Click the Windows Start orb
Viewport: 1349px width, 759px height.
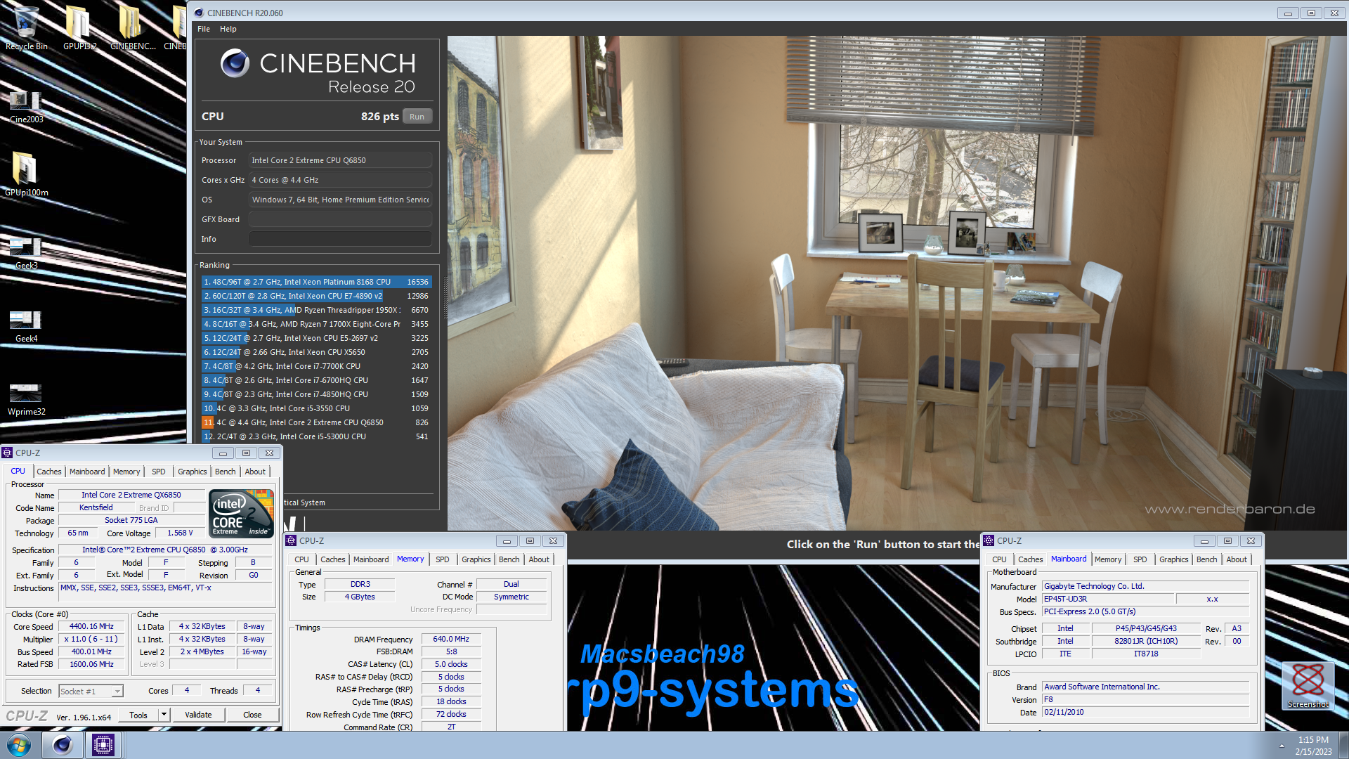19,745
